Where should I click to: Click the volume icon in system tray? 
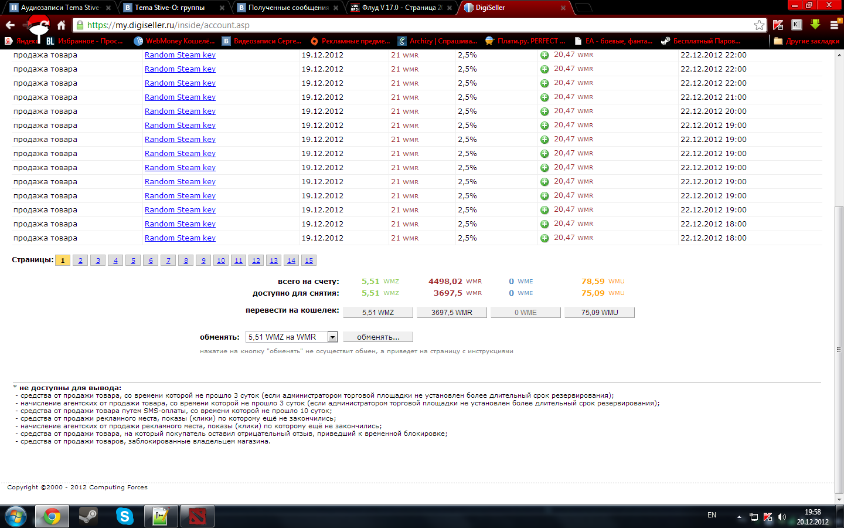pos(781,517)
